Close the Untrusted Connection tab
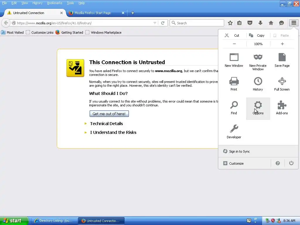Screen dimensions: 300x225 click(x=62, y=13)
